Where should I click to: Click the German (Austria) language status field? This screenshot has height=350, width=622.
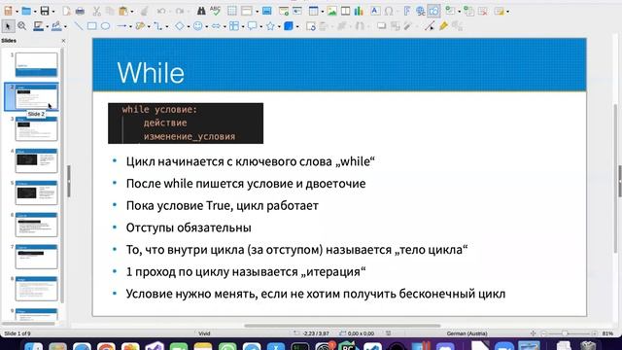click(x=466, y=333)
